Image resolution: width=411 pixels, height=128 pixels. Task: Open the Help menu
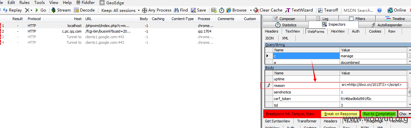(67, 2)
